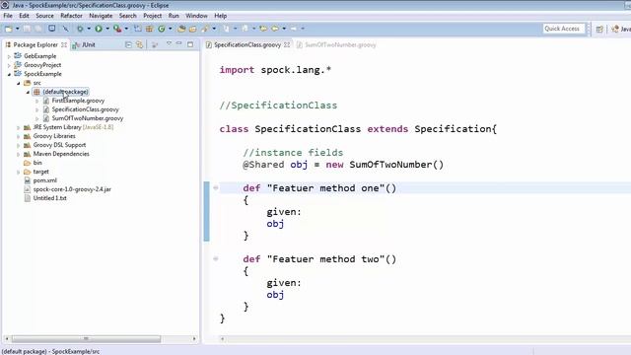Open the Source menu
Screen dimensions: 631x355
pos(44,16)
